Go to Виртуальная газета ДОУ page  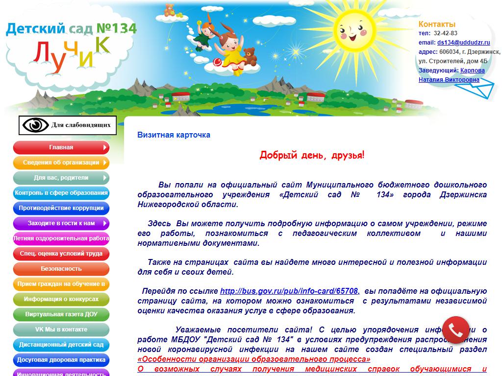pyautogui.click(x=61, y=314)
